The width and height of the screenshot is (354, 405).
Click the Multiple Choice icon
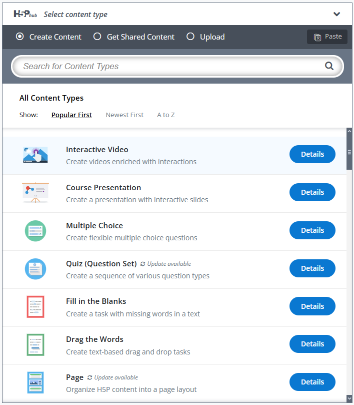click(35, 231)
